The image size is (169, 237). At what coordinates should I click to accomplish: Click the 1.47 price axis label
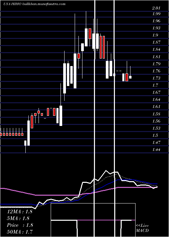click(x=156, y=143)
